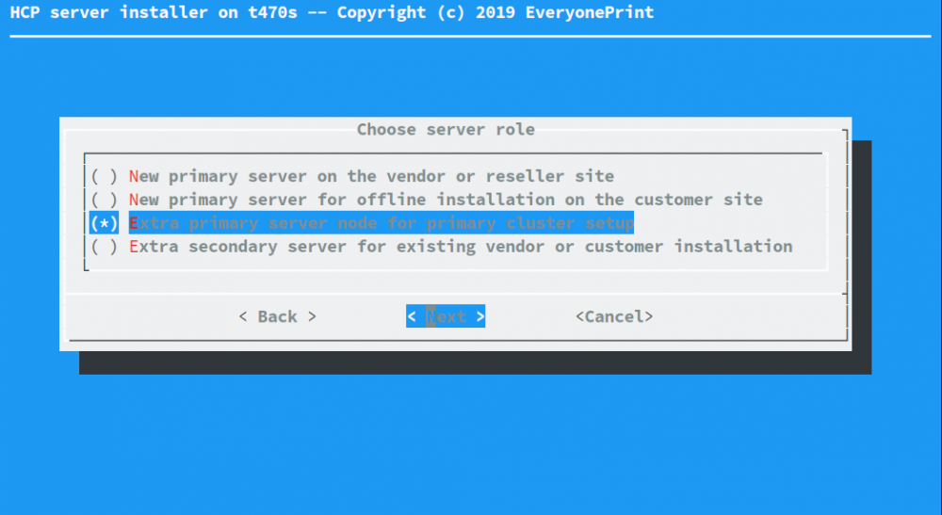The image size is (942, 515).
Task: Click the selected primary cluster setup radio marker
Action: 104,223
